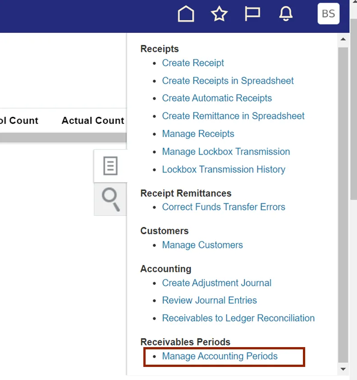Launch Create Automatic Receipts
Viewport: 357px width, 380px height.
click(217, 98)
